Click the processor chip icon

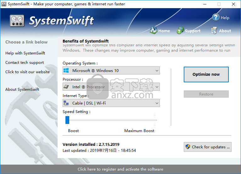(66, 87)
